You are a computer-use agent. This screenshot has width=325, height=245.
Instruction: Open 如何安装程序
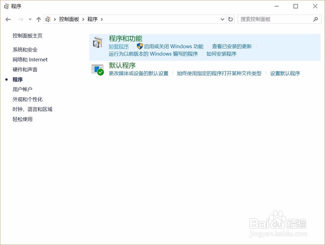point(221,54)
